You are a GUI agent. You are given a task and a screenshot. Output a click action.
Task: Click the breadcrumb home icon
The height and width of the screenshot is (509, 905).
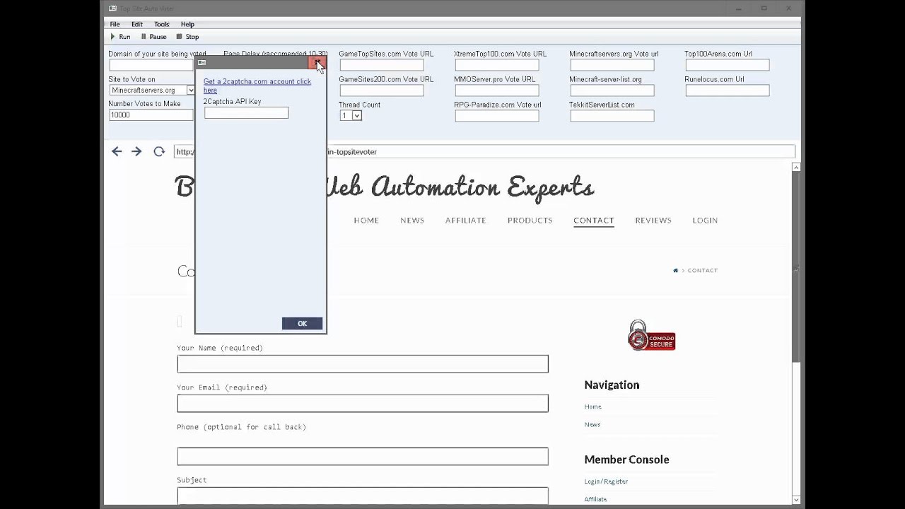676,270
